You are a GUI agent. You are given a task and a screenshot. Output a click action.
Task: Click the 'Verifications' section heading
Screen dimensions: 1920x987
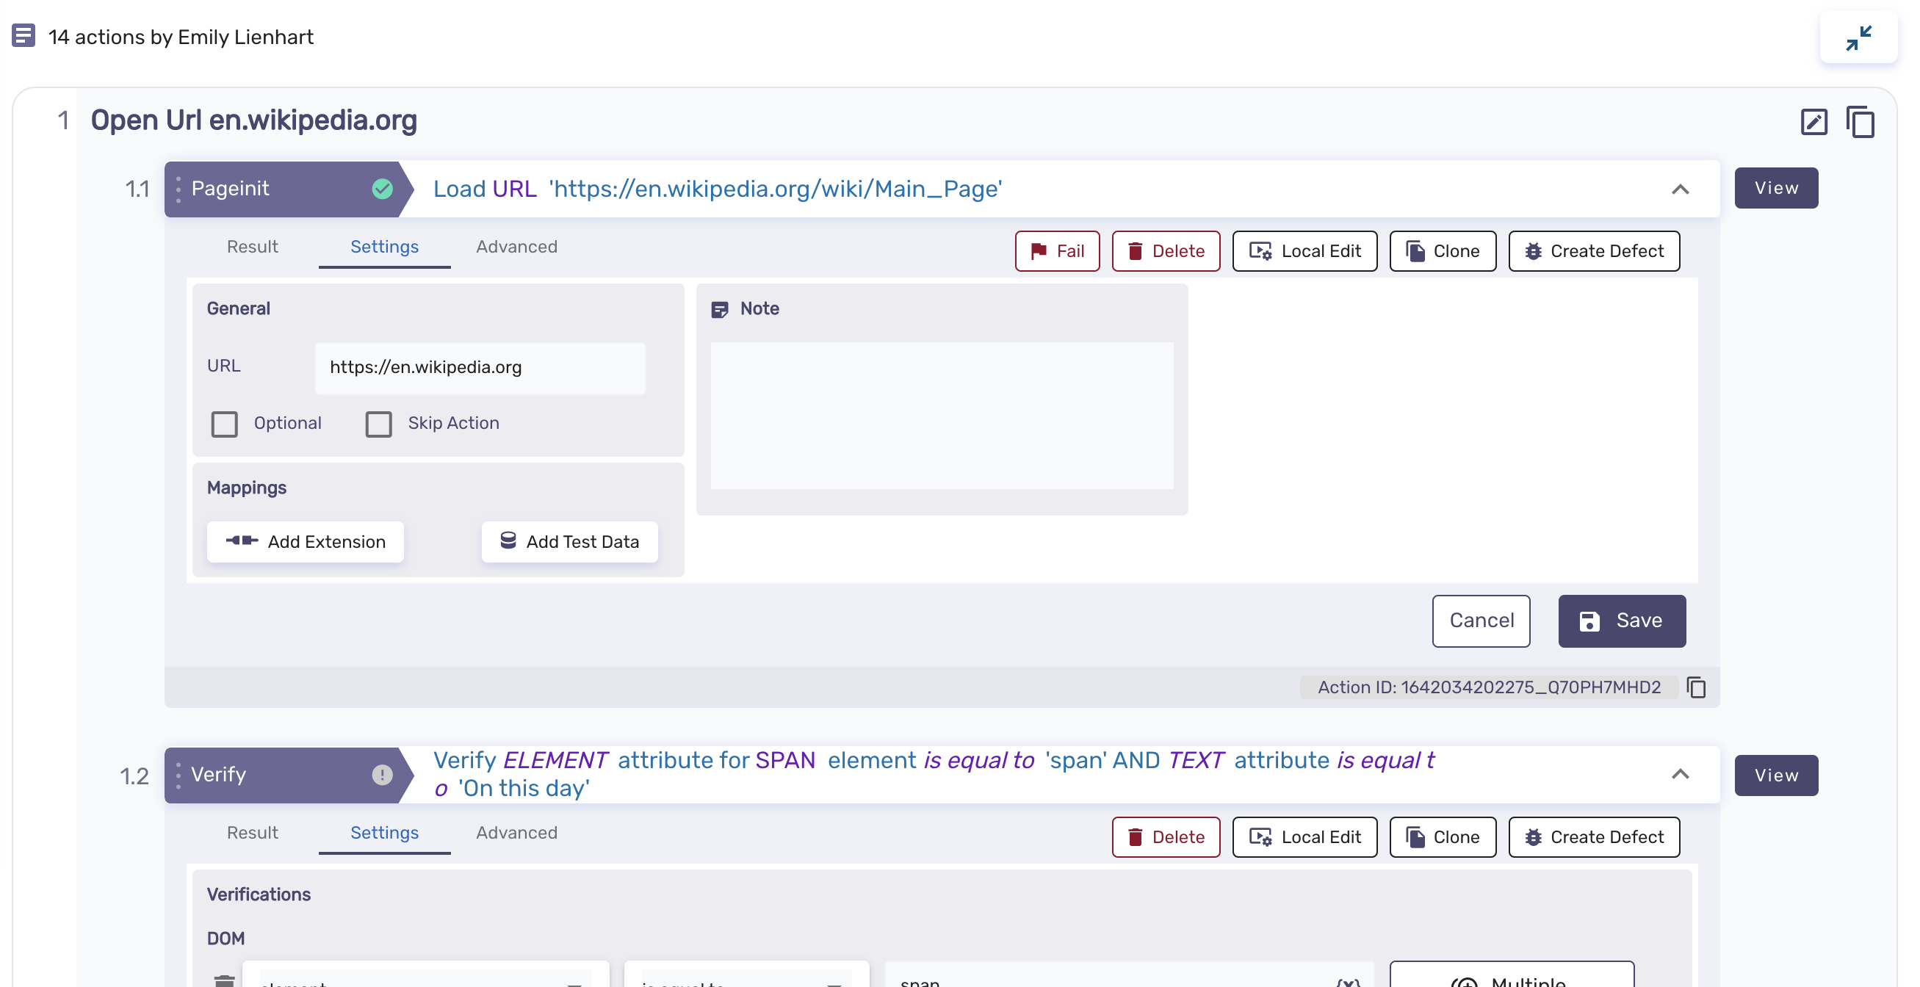pyautogui.click(x=259, y=894)
